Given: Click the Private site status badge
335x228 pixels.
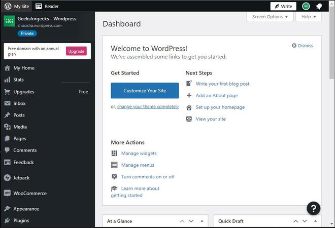Looking at the screenshot, I should [27, 33].
